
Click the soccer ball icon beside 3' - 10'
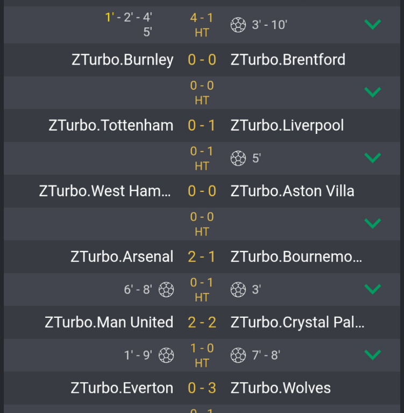point(238,25)
